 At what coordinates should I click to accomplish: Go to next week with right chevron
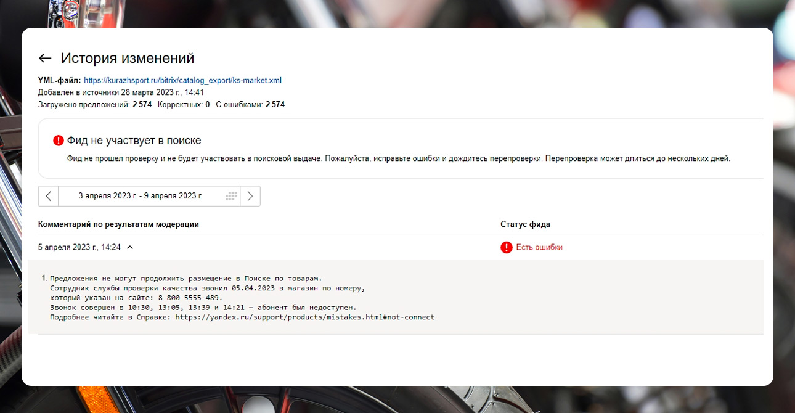[x=250, y=195]
